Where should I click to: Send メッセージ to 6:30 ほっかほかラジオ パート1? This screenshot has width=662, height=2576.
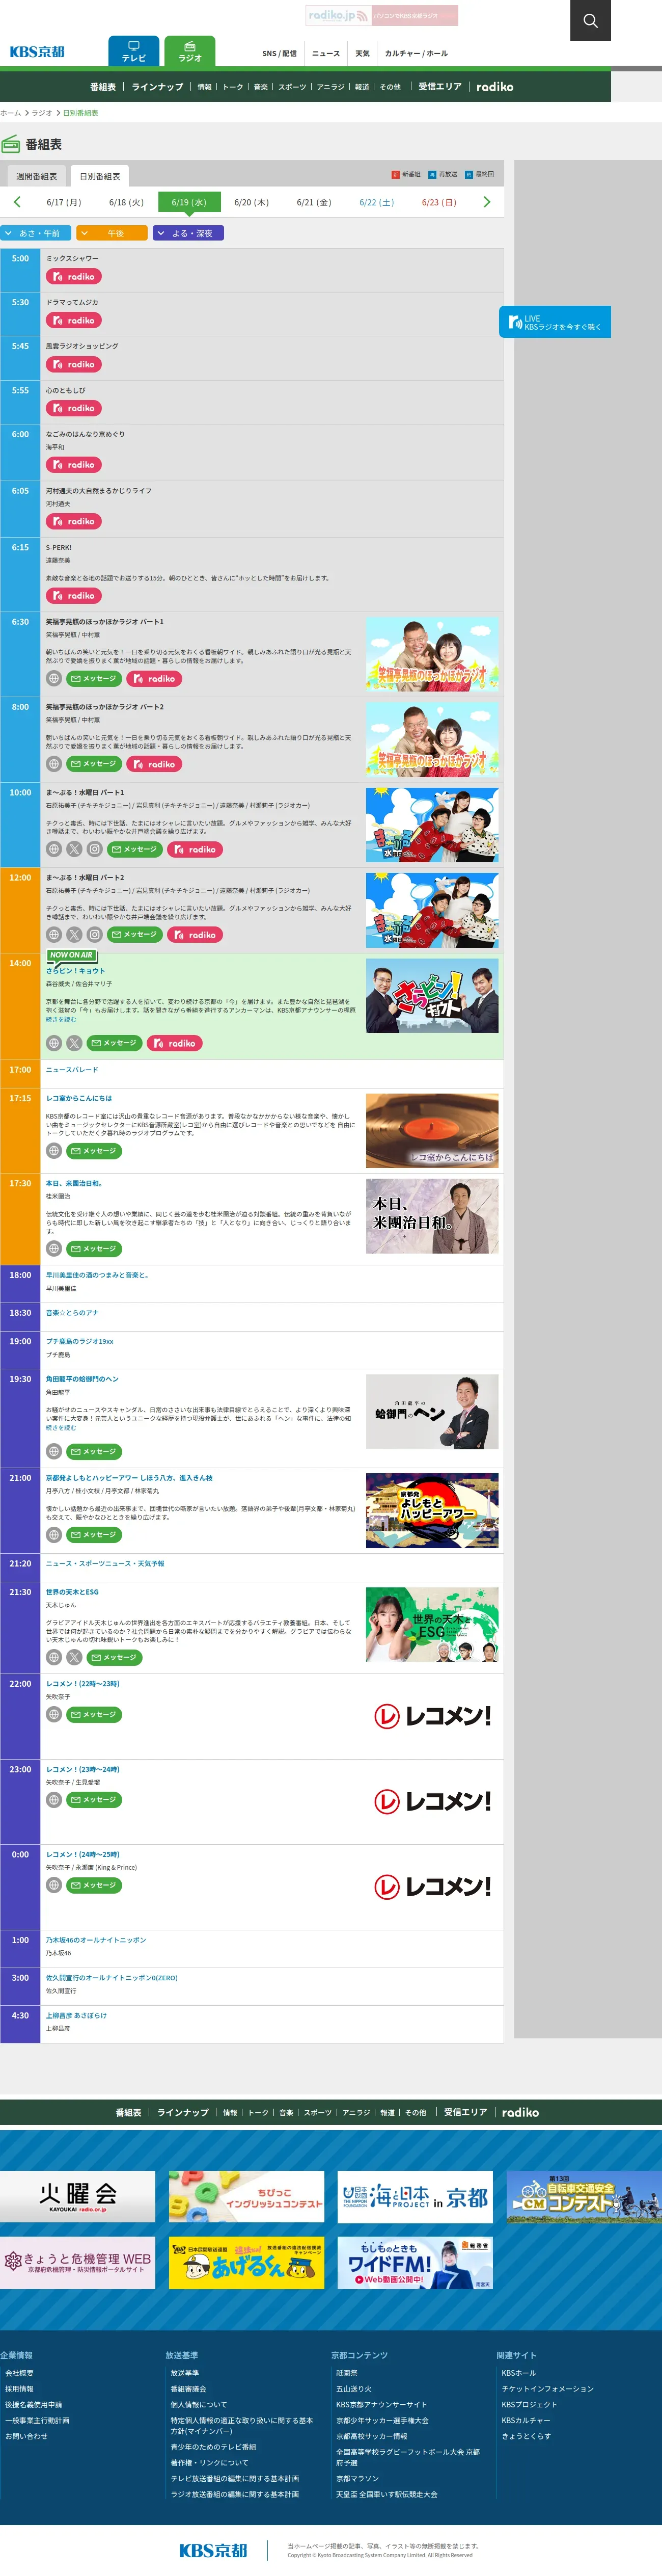94,679
